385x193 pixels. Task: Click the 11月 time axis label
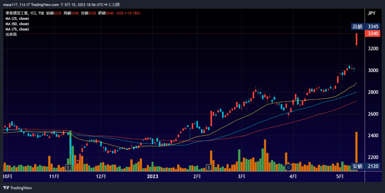tap(54, 177)
